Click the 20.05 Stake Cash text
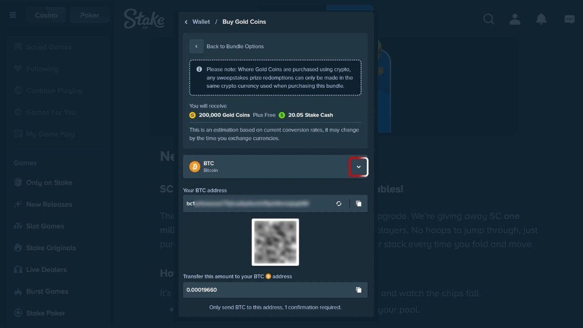 click(310, 115)
